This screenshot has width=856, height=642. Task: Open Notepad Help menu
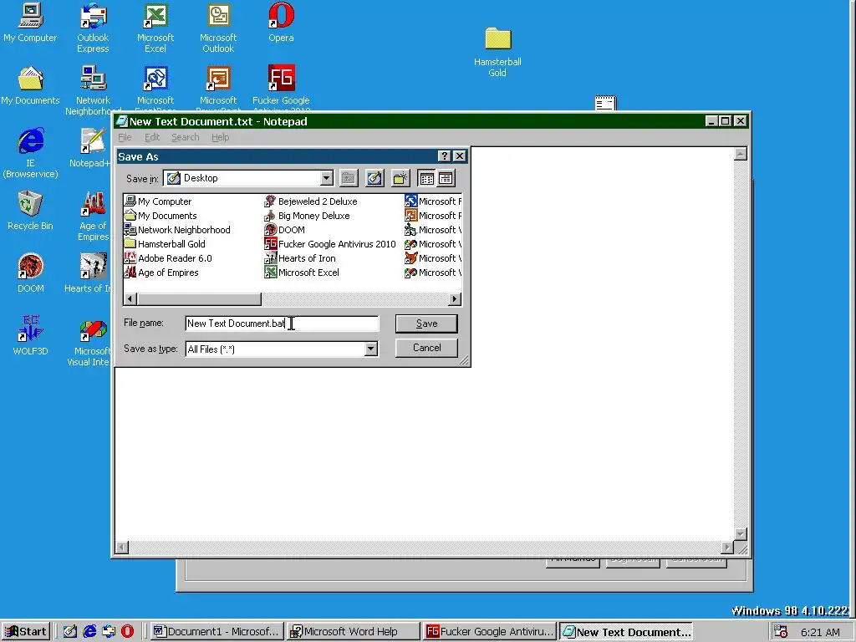(x=221, y=137)
